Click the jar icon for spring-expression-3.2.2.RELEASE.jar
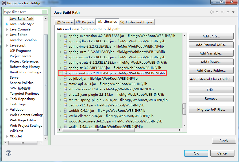This screenshot has width=239, height=162. (x=65, y=36)
